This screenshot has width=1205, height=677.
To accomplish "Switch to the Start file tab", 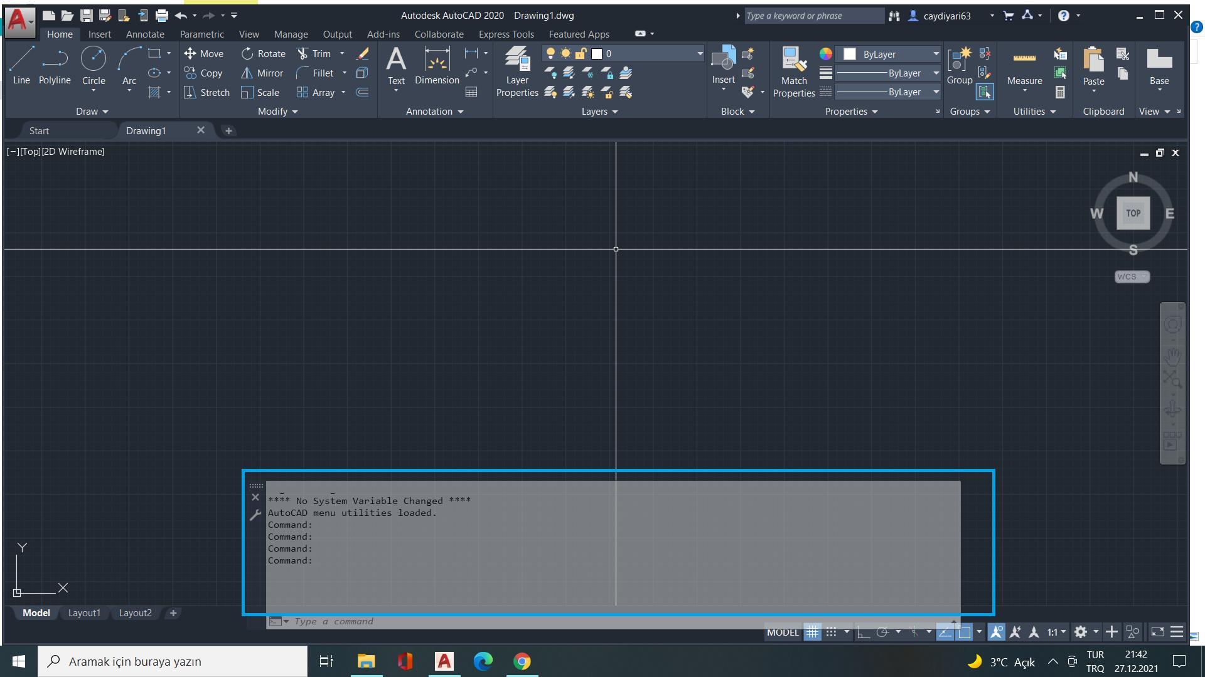I will 39,131.
